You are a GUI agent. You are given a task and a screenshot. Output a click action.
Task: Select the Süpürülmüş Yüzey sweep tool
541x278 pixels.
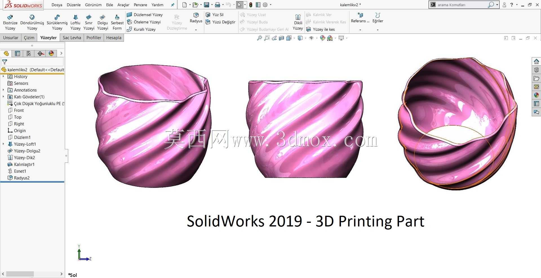click(x=57, y=22)
